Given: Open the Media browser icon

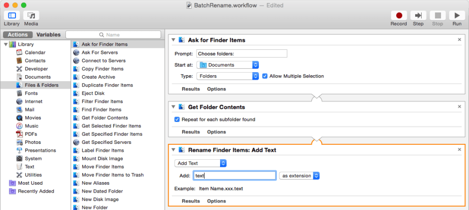Looking at the screenshot, I should (31, 16).
